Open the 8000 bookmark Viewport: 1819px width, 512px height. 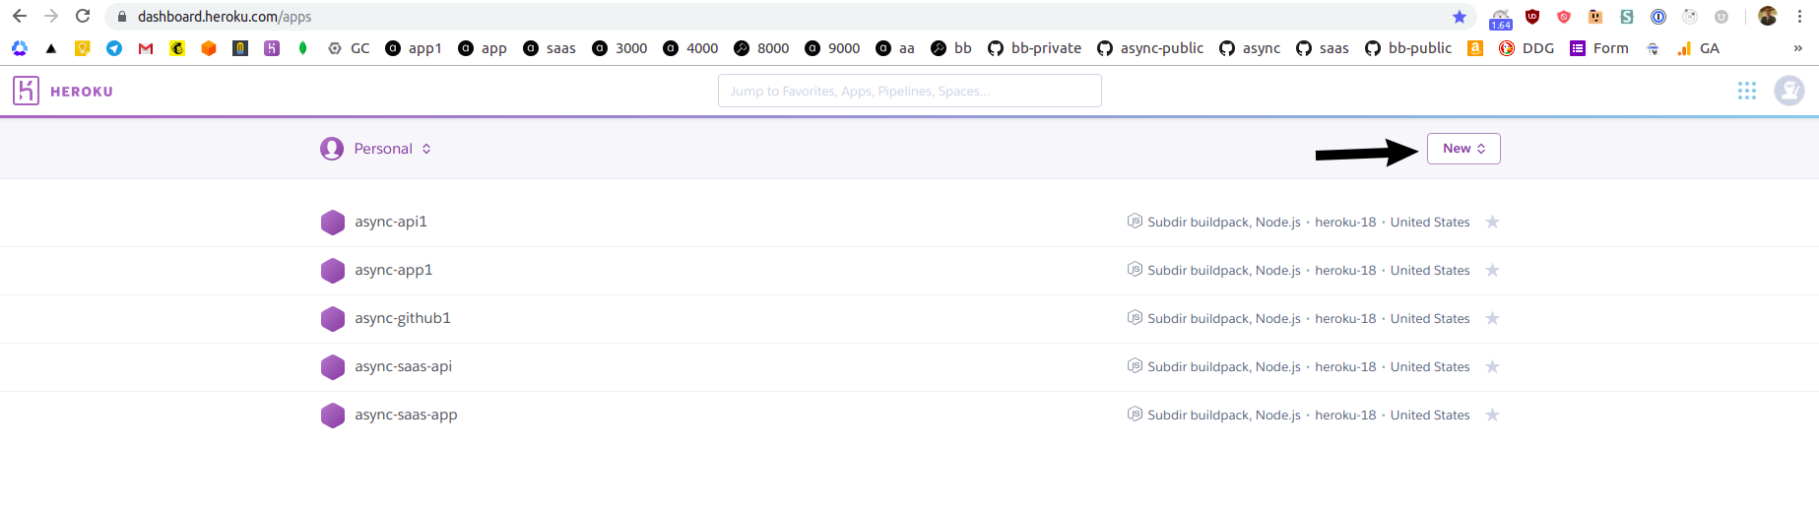point(761,48)
